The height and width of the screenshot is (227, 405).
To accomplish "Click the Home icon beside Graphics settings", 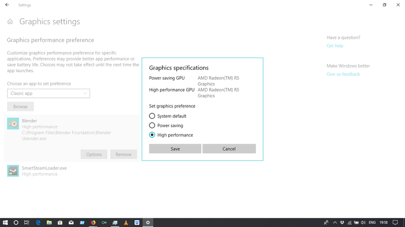I will click(x=10, y=22).
